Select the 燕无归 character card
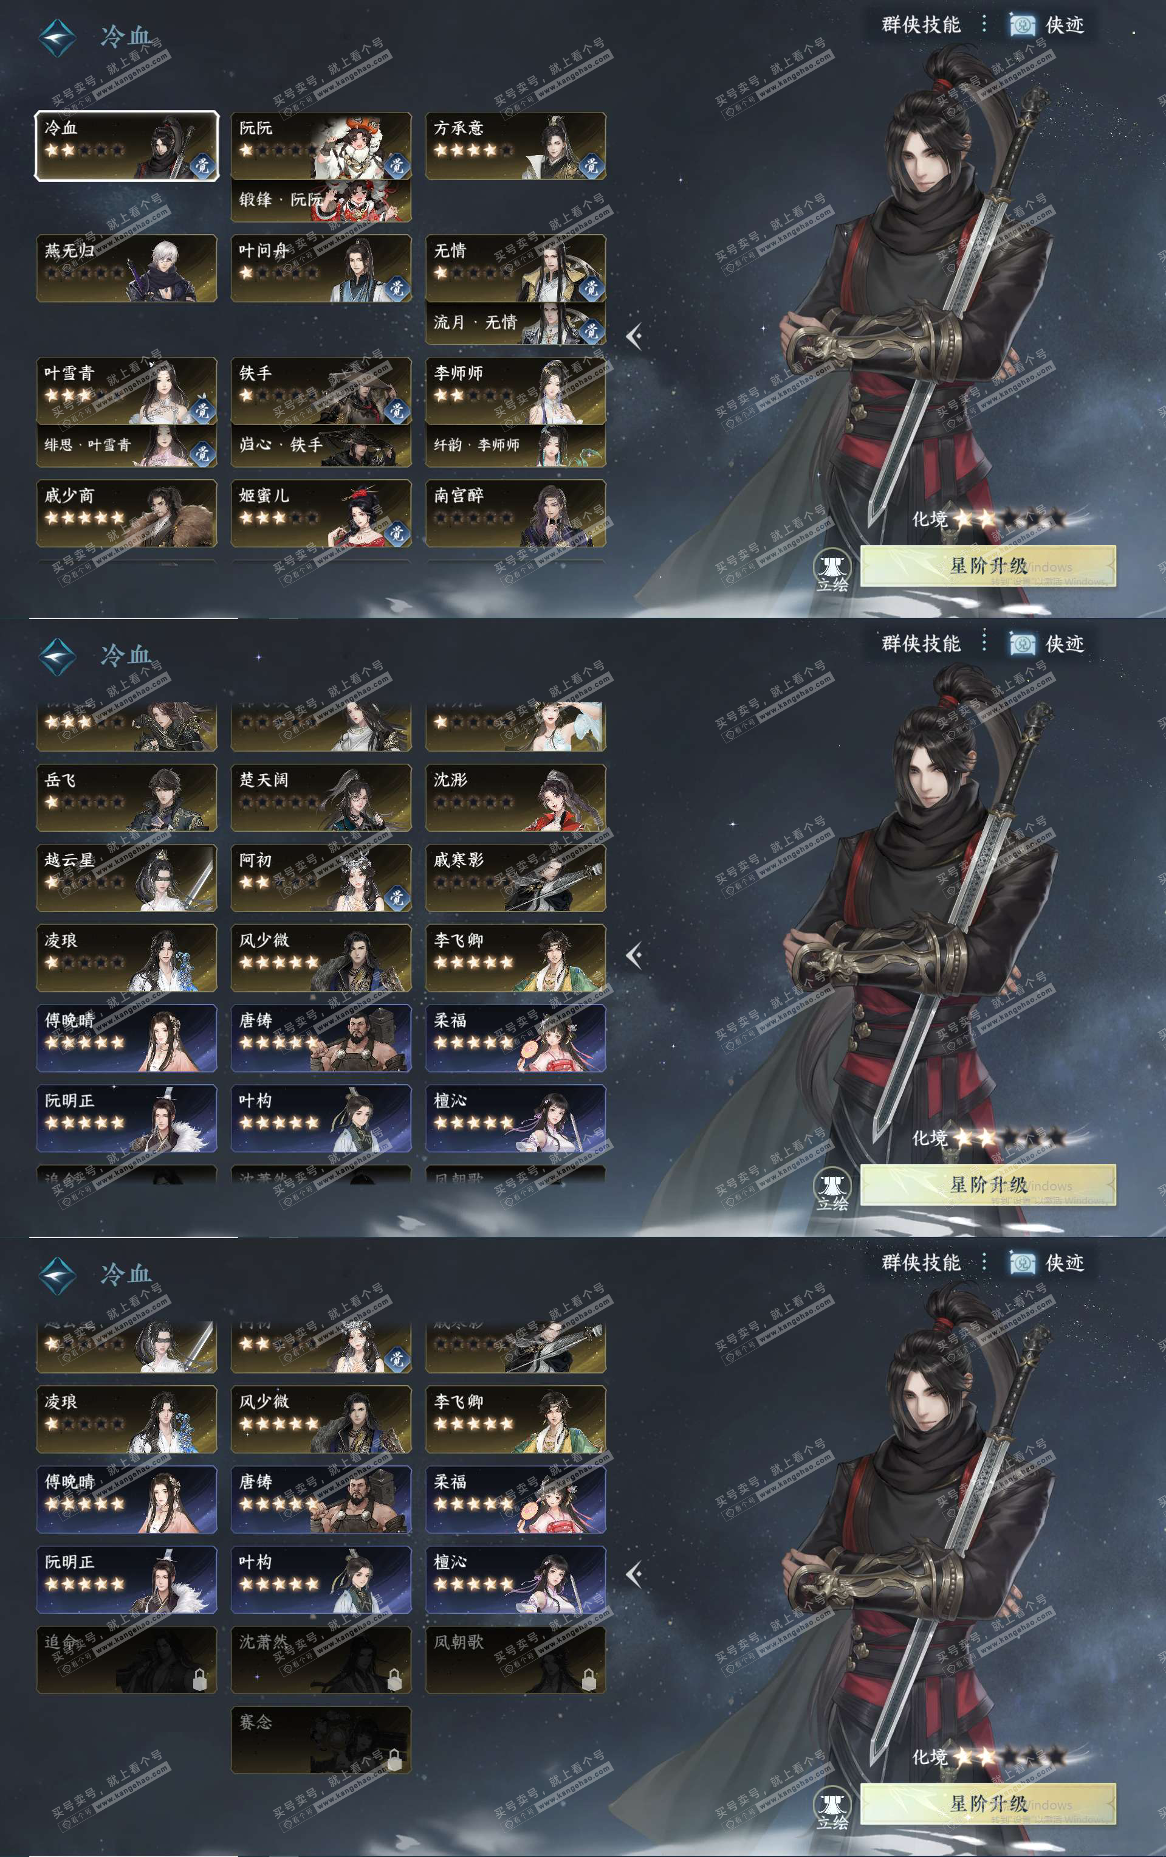 (126, 268)
